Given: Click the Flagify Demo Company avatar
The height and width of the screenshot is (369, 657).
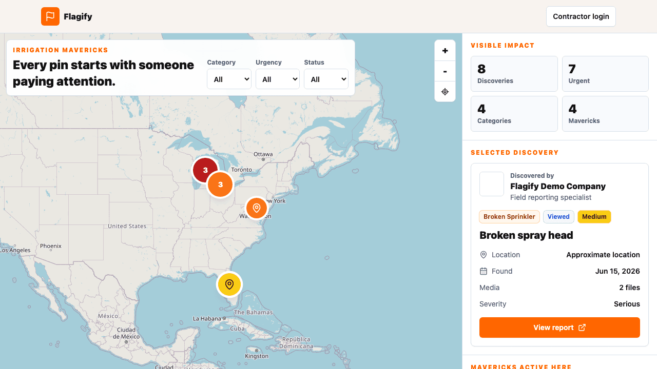Looking at the screenshot, I should pos(492,184).
